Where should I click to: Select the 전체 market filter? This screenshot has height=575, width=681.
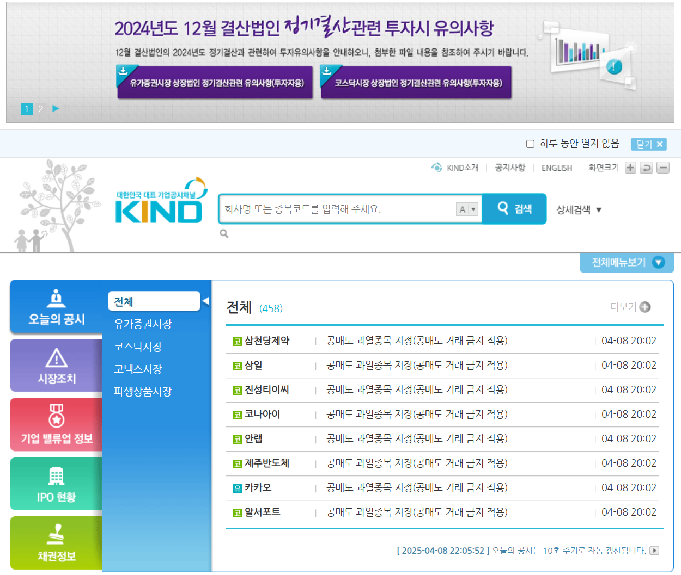[x=154, y=301]
